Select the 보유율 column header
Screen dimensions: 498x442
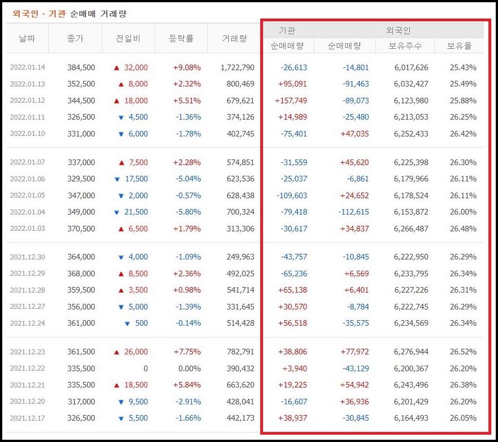(x=459, y=46)
